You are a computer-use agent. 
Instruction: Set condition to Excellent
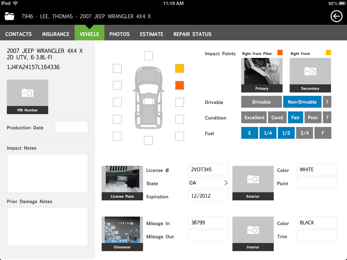pyautogui.click(x=254, y=118)
